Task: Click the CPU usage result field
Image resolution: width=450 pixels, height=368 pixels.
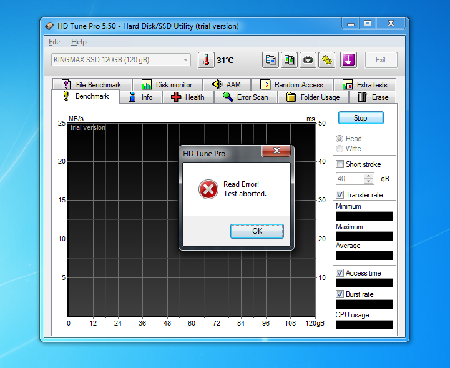Action: 364,325
